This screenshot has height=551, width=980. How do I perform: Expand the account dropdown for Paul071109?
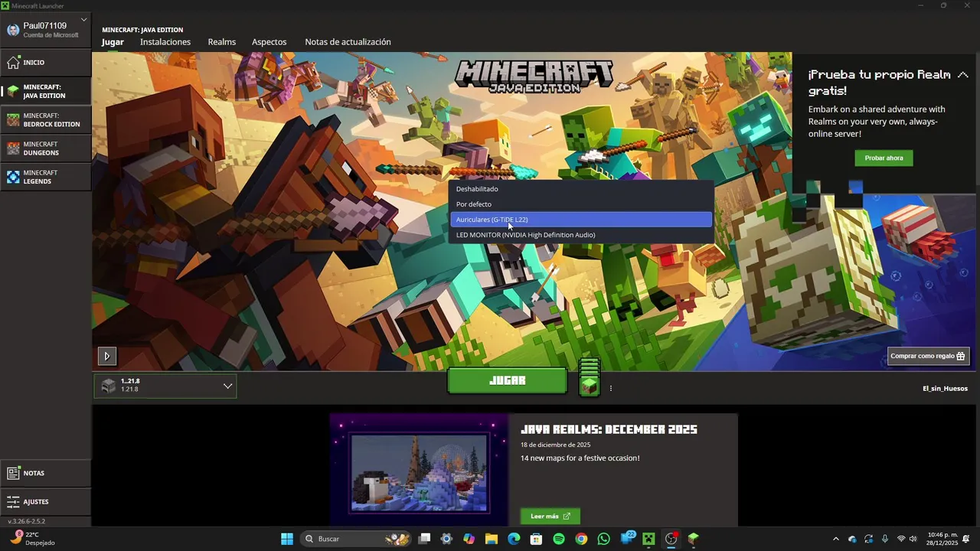coord(83,20)
